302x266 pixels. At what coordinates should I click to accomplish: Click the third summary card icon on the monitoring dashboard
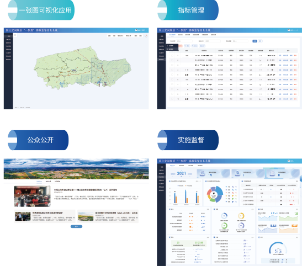tap(272, 173)
